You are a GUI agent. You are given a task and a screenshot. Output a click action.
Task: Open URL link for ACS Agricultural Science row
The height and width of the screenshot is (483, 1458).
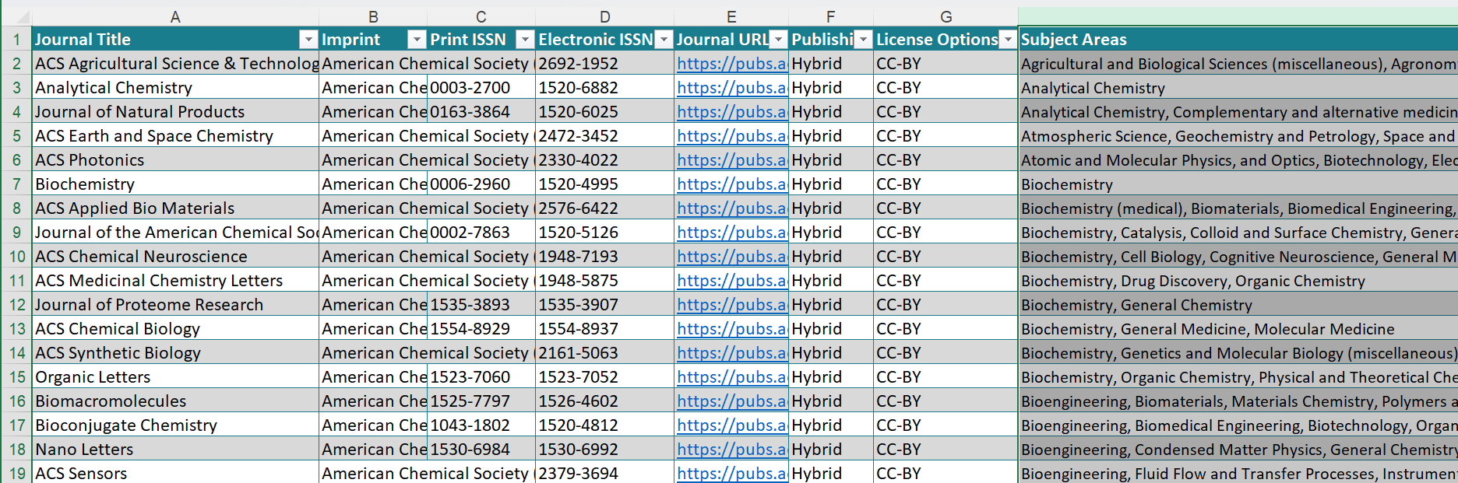[x=731, y=64]
